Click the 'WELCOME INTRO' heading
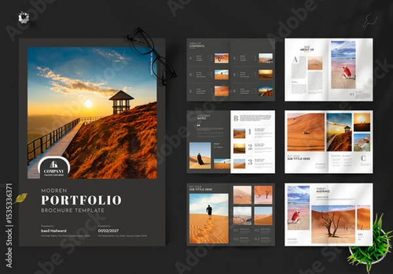This screenshot has width=393, height=274. click(204, 117)
